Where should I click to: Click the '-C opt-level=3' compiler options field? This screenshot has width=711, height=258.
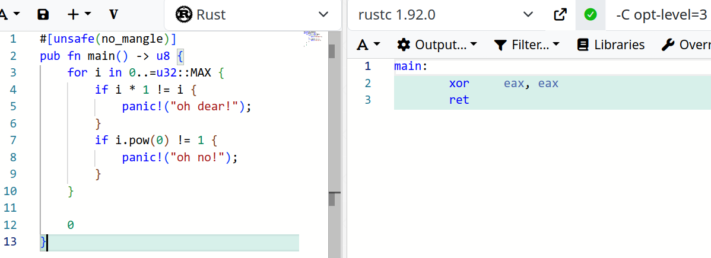point(660,14)
